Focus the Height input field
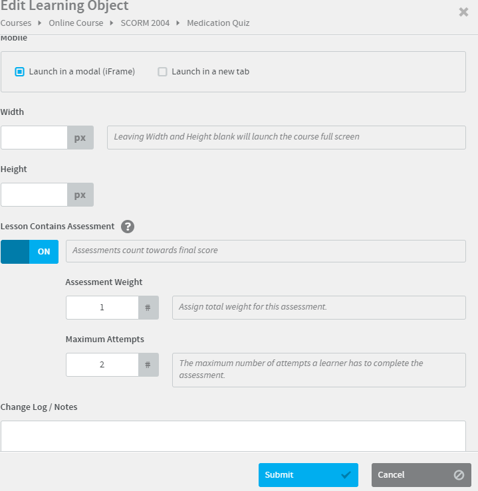Screen dimensions: 478x491 (x=35, y=195)
